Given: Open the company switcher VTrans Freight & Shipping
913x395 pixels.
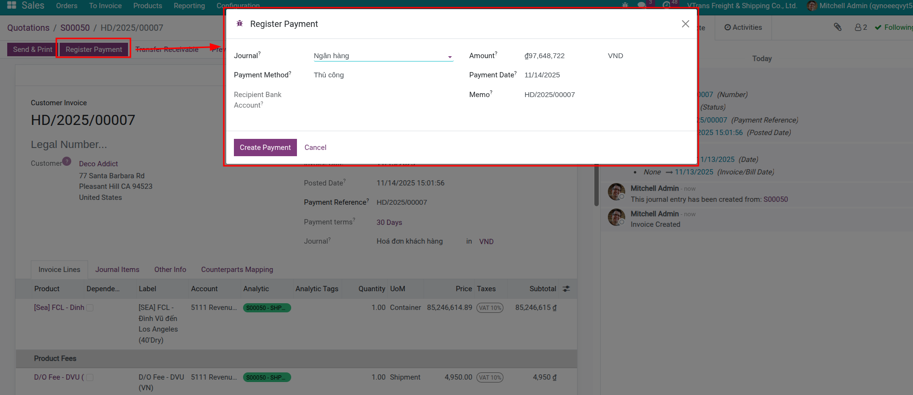Looking at the screenshot, I should click(742, 6).
